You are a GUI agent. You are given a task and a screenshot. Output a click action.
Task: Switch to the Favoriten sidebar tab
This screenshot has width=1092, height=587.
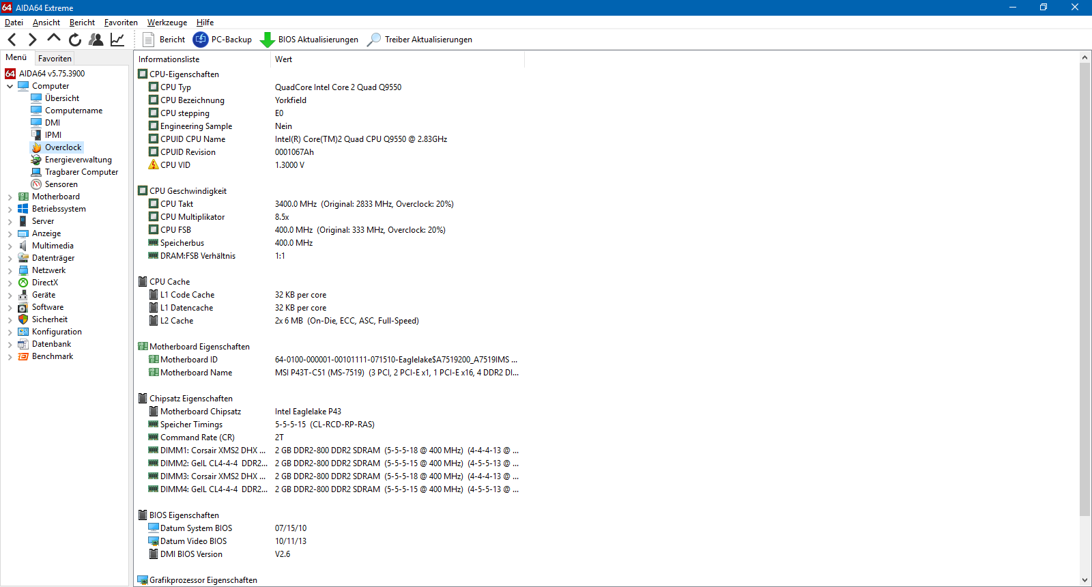pos(55,59)
